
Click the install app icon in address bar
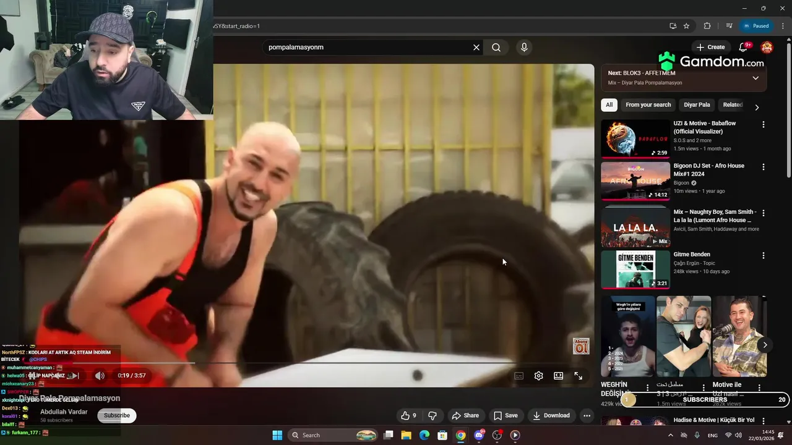[673, 26]
